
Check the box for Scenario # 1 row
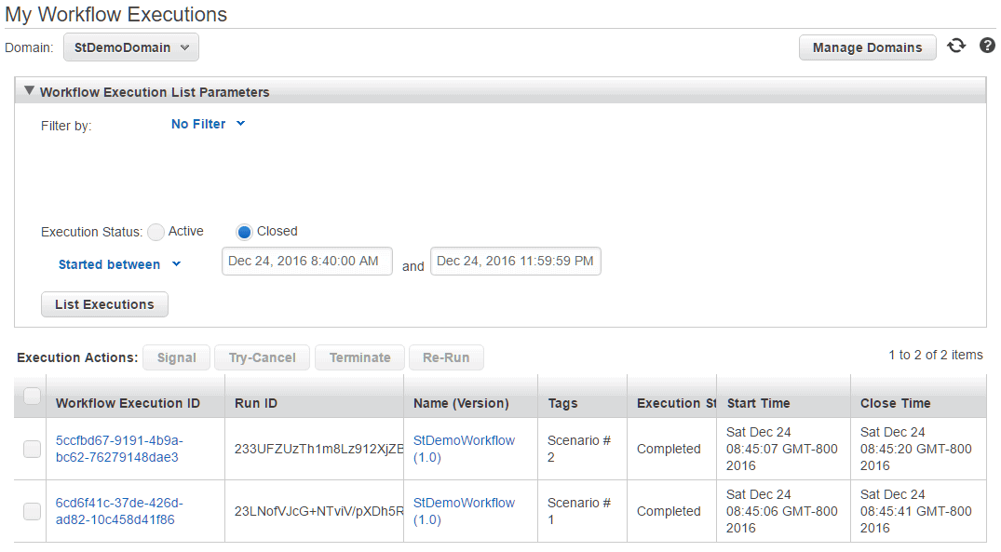coord(32,511)
